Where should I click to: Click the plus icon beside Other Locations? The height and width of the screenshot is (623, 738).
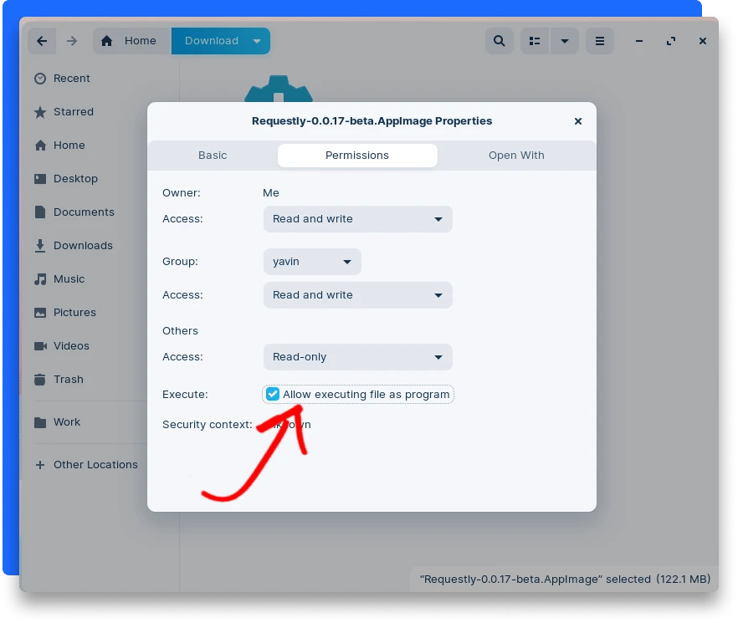point(40,465)
